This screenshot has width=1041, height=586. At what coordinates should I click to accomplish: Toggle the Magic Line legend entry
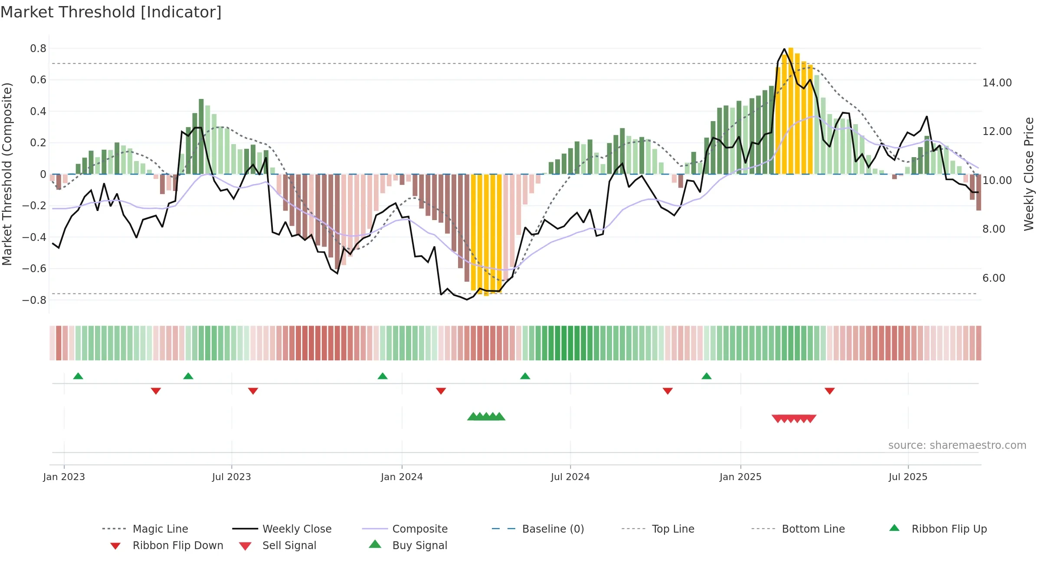(145, 529)
